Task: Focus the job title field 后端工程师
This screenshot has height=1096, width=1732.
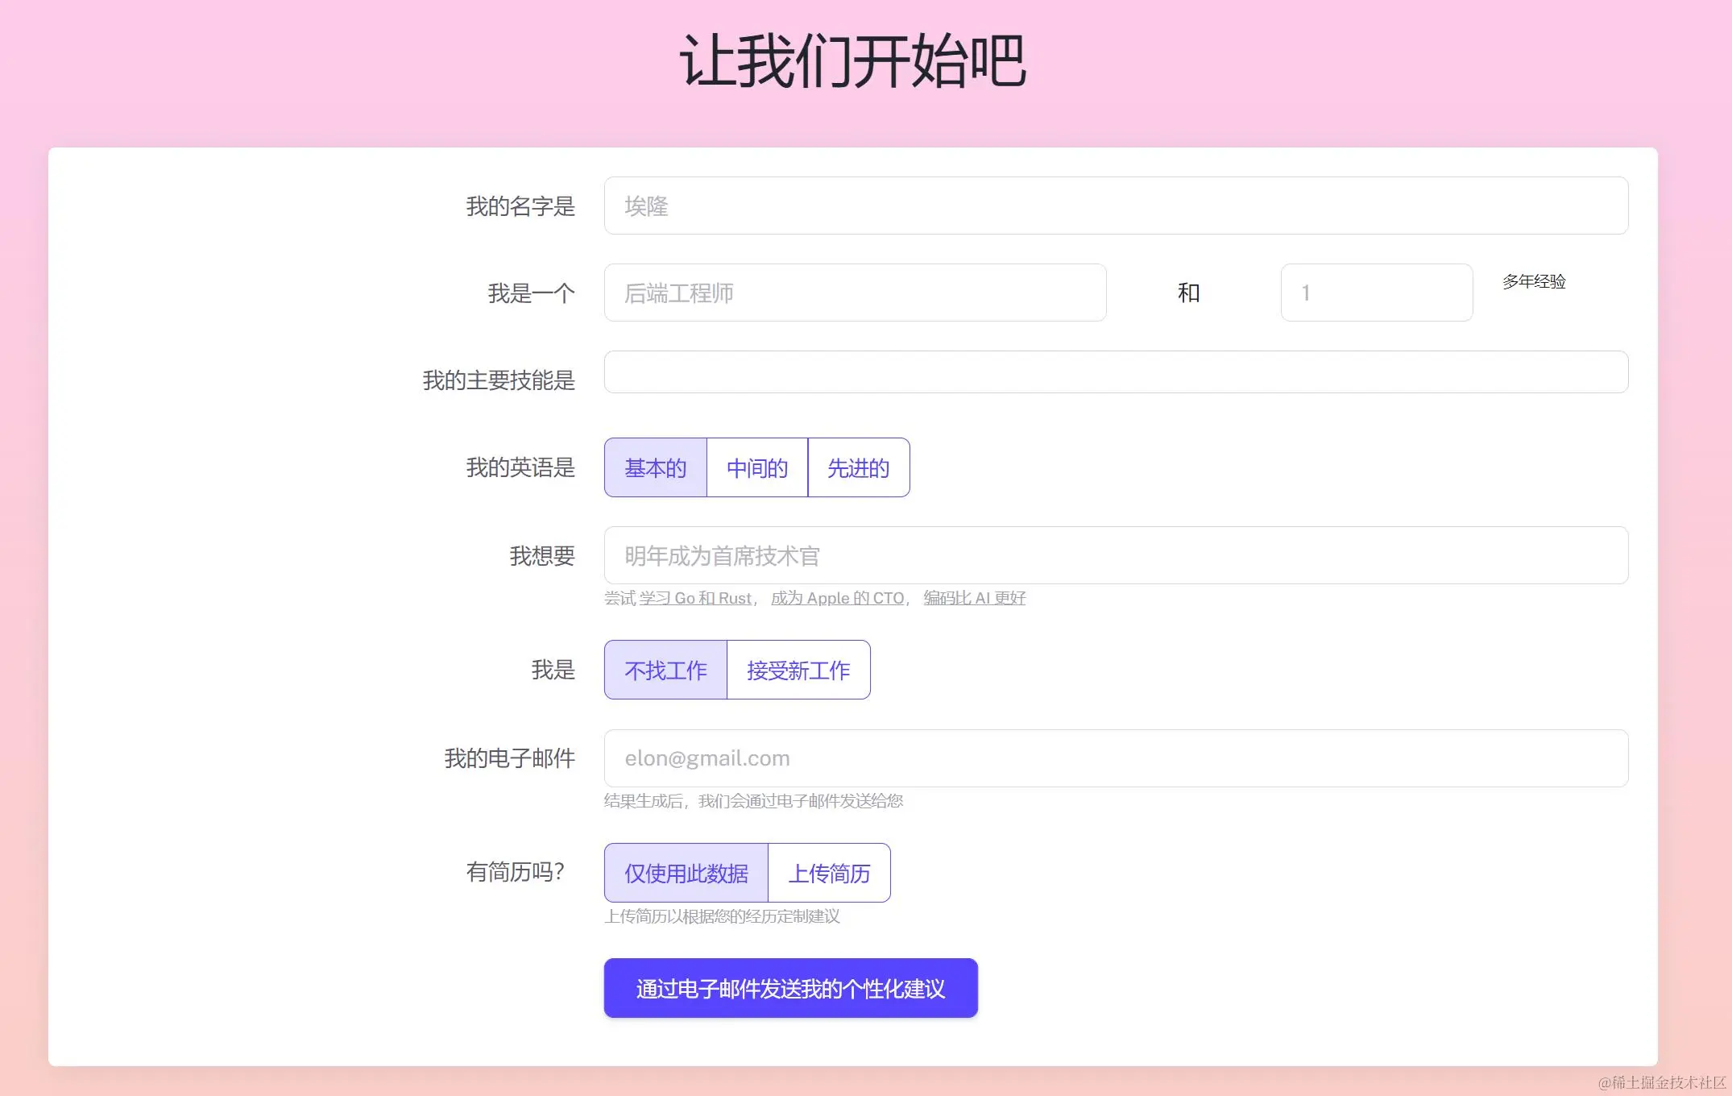Action: click(x=855, y=293)
